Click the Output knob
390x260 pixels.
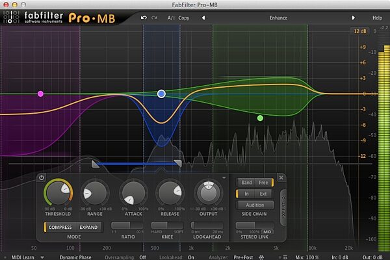click(x=209, y=192)
